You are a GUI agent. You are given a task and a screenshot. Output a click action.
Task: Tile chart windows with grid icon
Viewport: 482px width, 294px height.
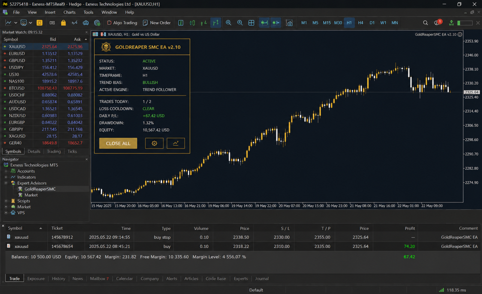point(251,23)
